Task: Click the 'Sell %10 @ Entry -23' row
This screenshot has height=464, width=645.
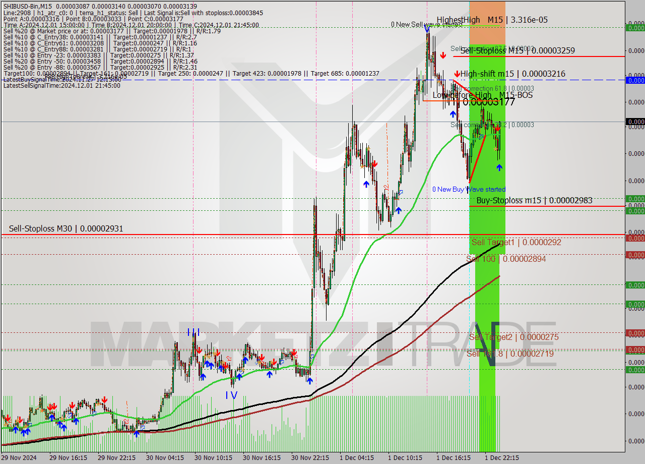Action: (99, 55)
